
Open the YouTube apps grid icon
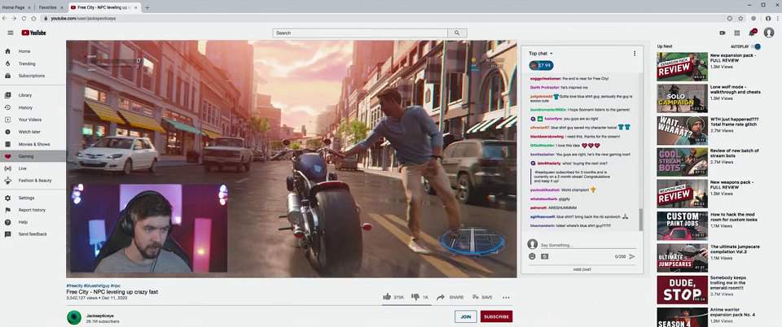coord(736,33)
